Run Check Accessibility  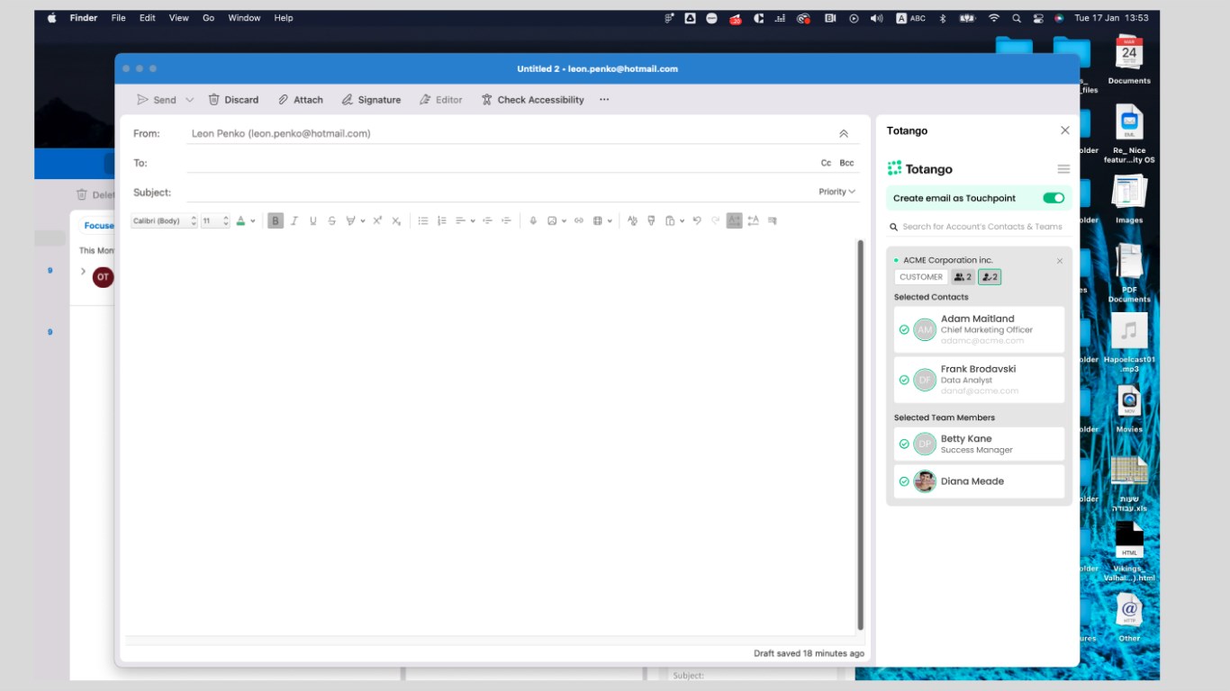click(x=532, y=100)
